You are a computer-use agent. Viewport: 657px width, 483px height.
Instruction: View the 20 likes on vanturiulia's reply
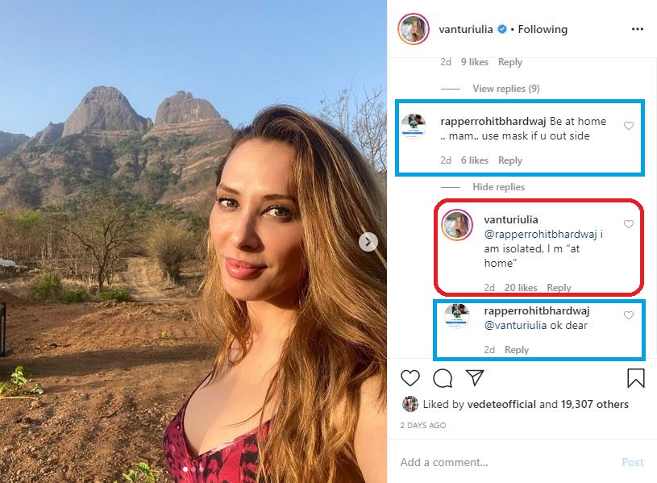(x=521, y=288)
